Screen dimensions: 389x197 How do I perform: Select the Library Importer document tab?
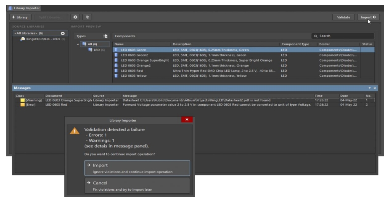point(24,8)
